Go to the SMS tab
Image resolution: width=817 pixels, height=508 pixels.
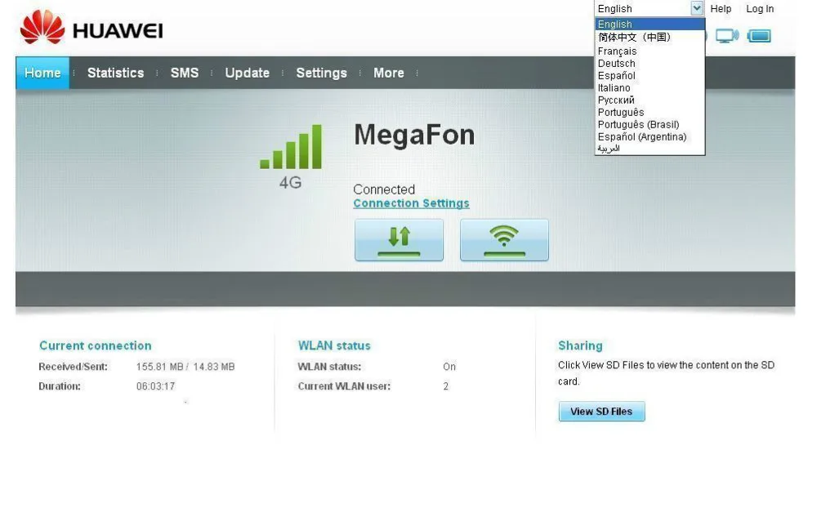[x=185, y=73]
